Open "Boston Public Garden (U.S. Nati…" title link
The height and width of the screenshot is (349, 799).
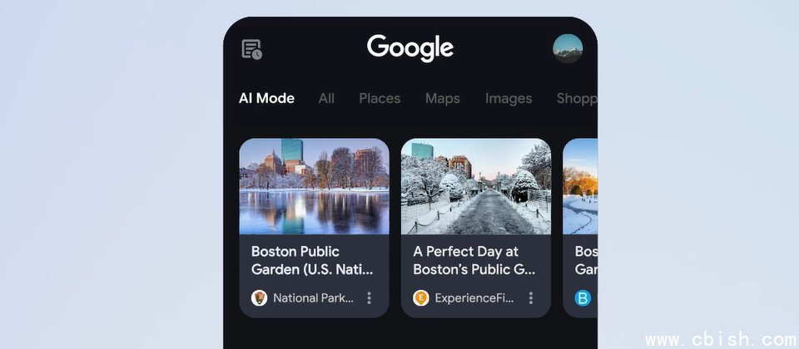312,260
